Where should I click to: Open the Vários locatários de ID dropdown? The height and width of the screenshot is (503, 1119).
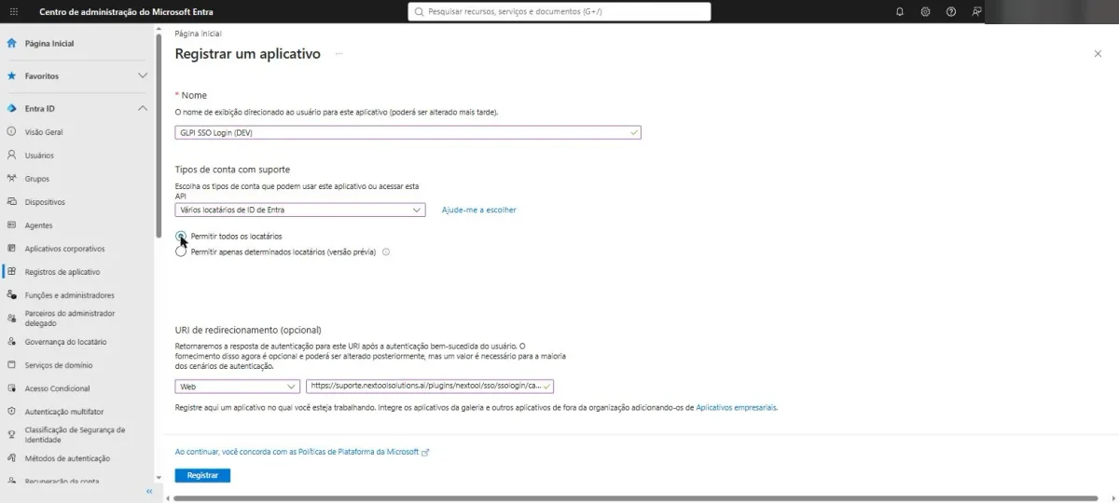pyautogui.click(x=300, y=210)
